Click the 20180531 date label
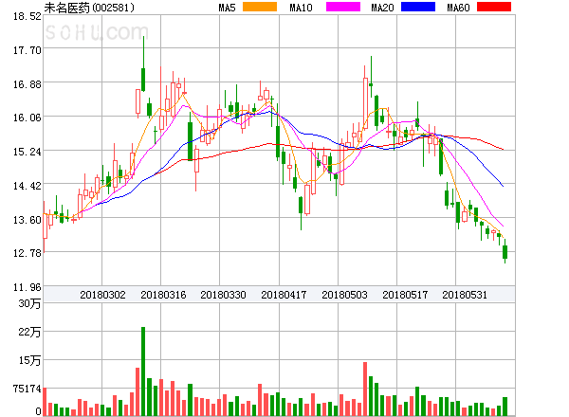Screen dimensions: 569x417 pyautogui.click(x=465, y=295)
